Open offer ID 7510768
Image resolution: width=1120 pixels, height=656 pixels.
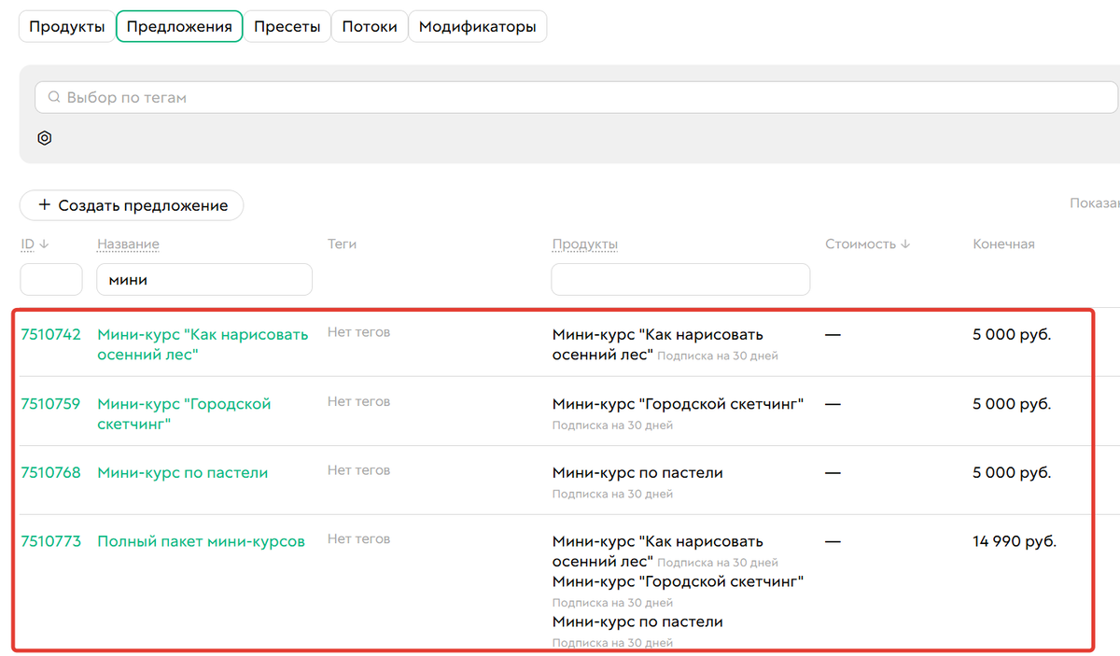[x=50, y=473]
